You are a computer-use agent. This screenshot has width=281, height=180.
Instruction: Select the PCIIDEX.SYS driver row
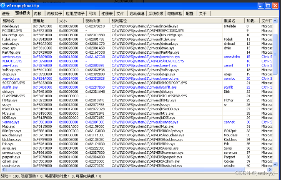pos(137,31)
